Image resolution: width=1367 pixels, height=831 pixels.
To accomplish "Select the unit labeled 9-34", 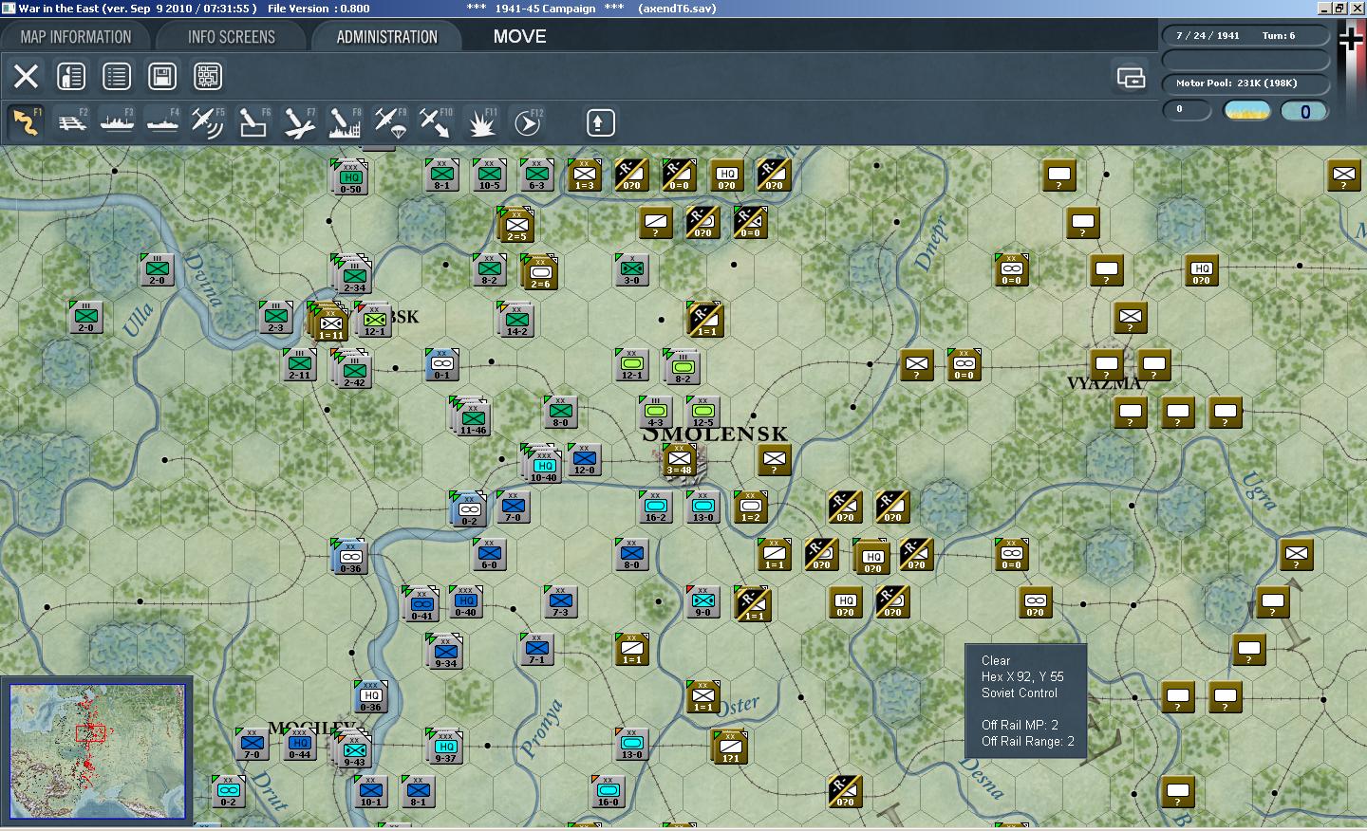I will point(446,653).
